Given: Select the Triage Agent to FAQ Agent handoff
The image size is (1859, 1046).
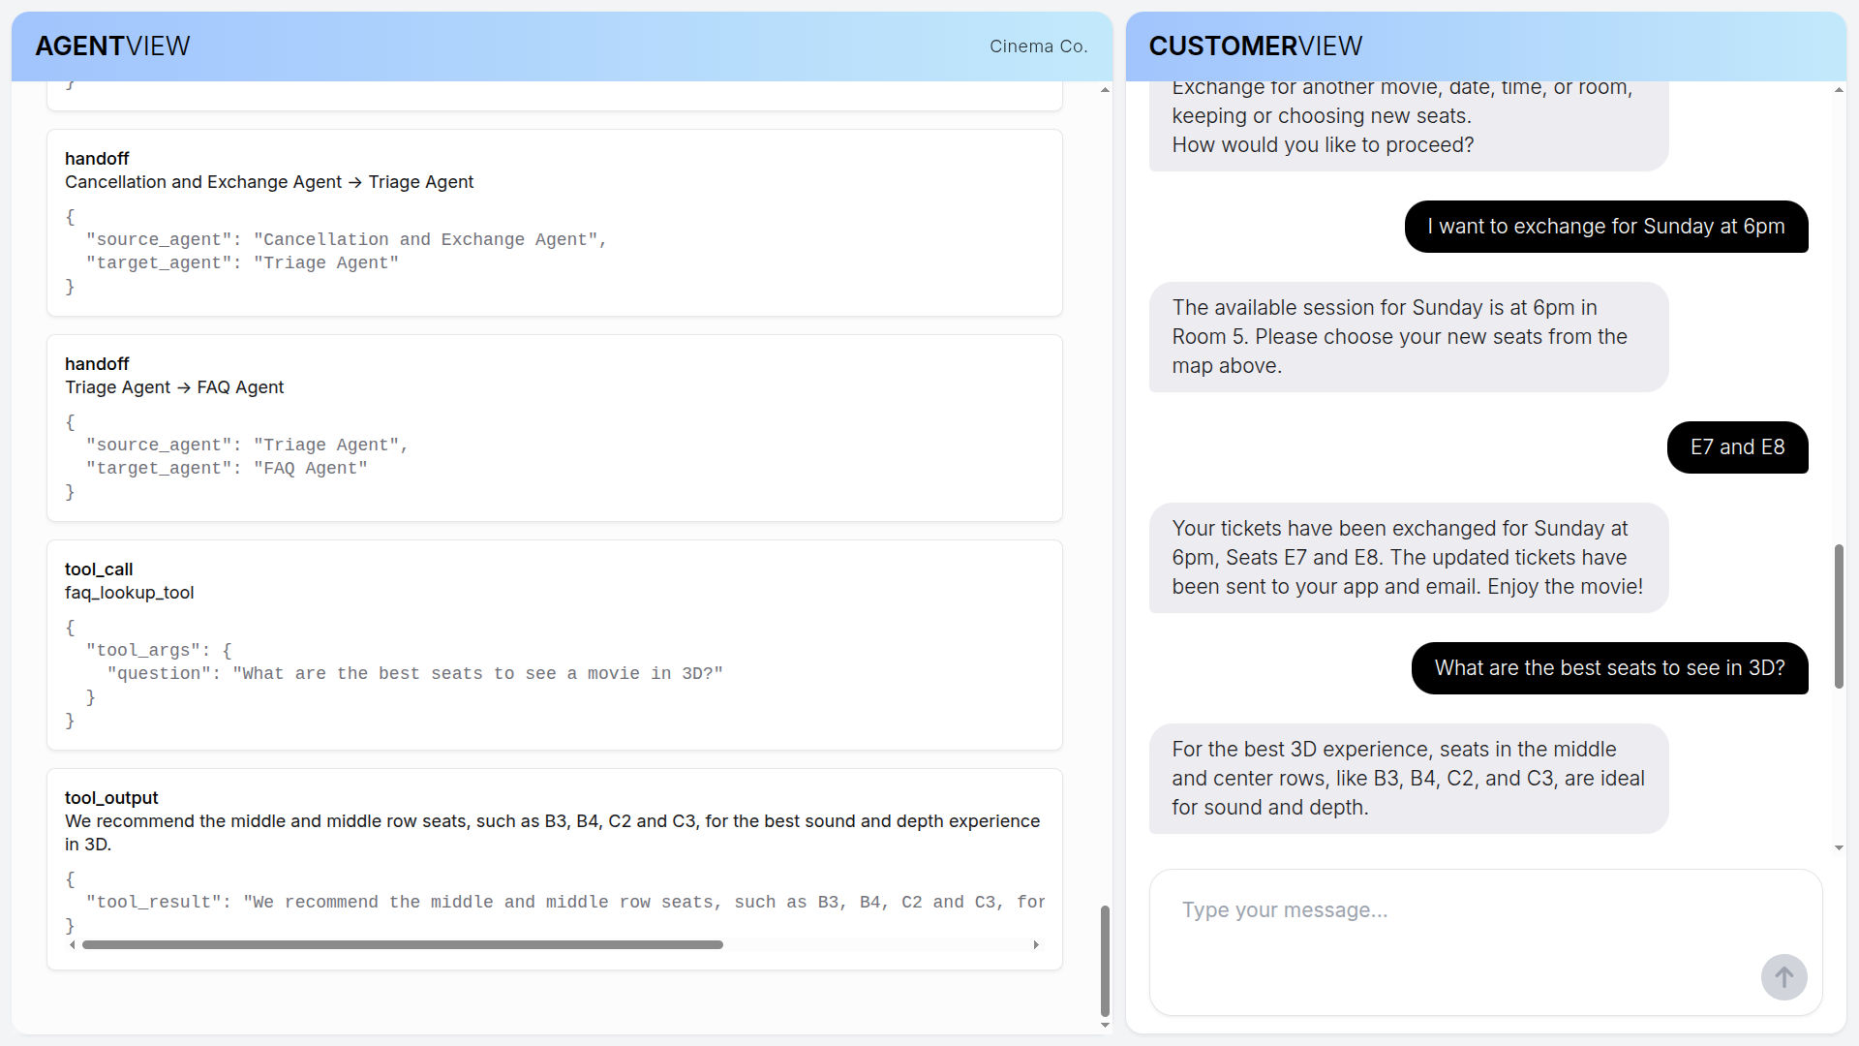Looking at the screenshot, I should pyautogui.click(x=554, y=427).
